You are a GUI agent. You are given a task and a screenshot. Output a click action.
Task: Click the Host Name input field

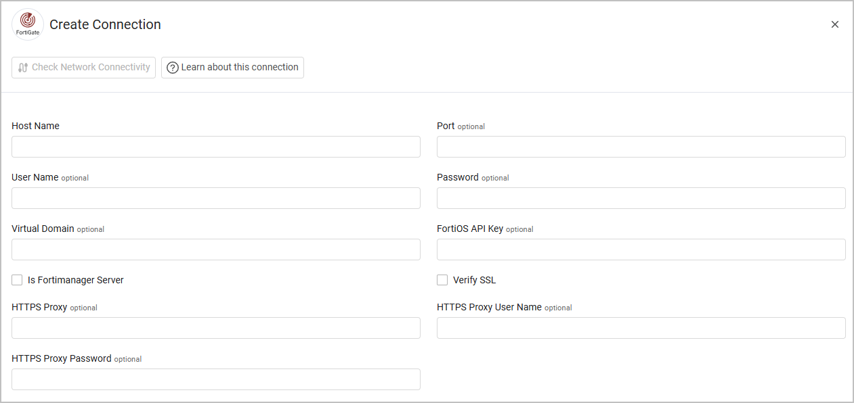point(216,147)
